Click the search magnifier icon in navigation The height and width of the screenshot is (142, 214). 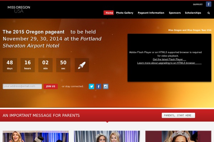point(209,13)
